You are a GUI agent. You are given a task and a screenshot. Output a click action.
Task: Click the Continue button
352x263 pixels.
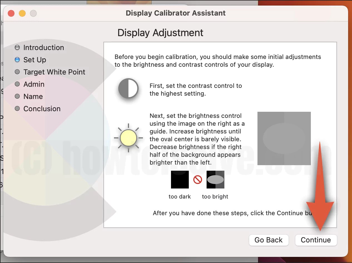316,240
